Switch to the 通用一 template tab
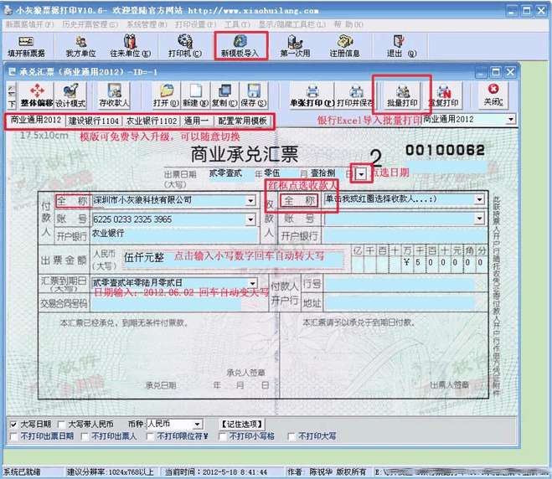Screen dimensions: 552x479 click(196, 121)
